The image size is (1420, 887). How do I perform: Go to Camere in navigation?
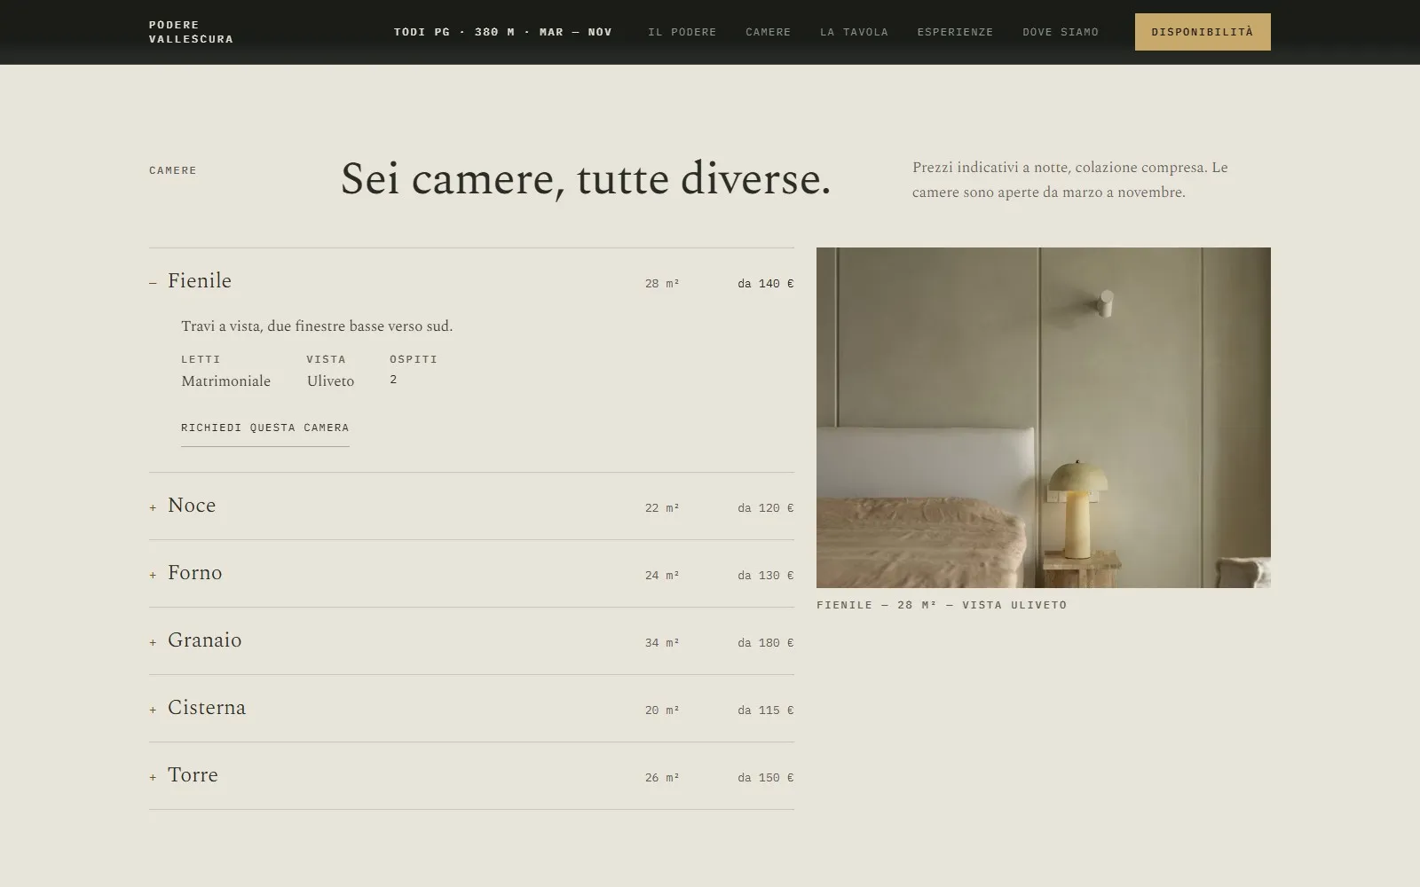point(768,32)
